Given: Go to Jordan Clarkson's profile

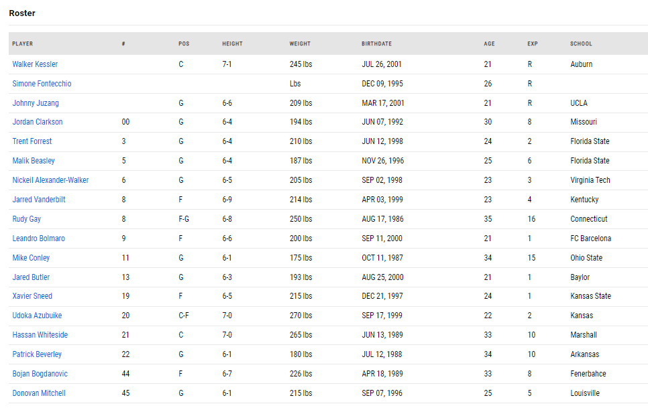Looking at the screenshot, I should coord(37,122).
